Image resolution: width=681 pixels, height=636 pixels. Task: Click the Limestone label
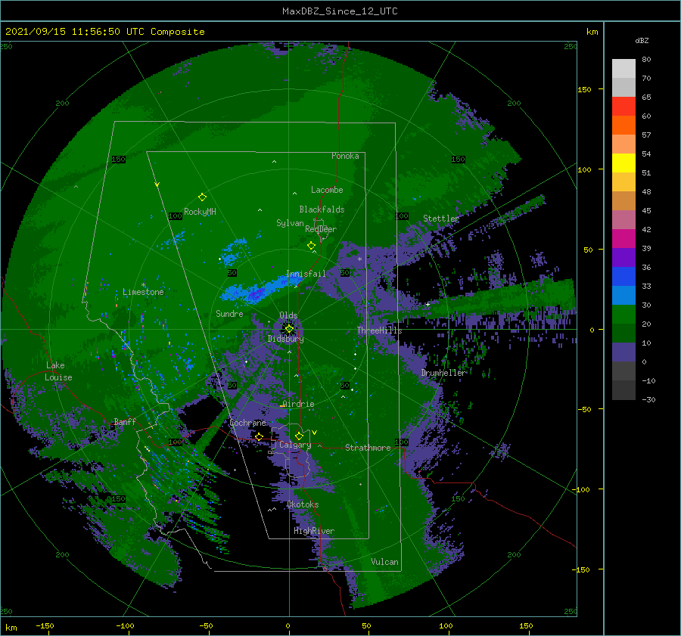click(143, 292)
